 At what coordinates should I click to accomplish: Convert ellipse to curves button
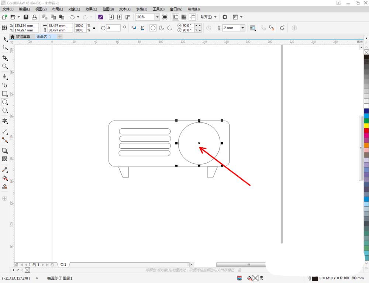pyautogui.click(x=282, y=28)
